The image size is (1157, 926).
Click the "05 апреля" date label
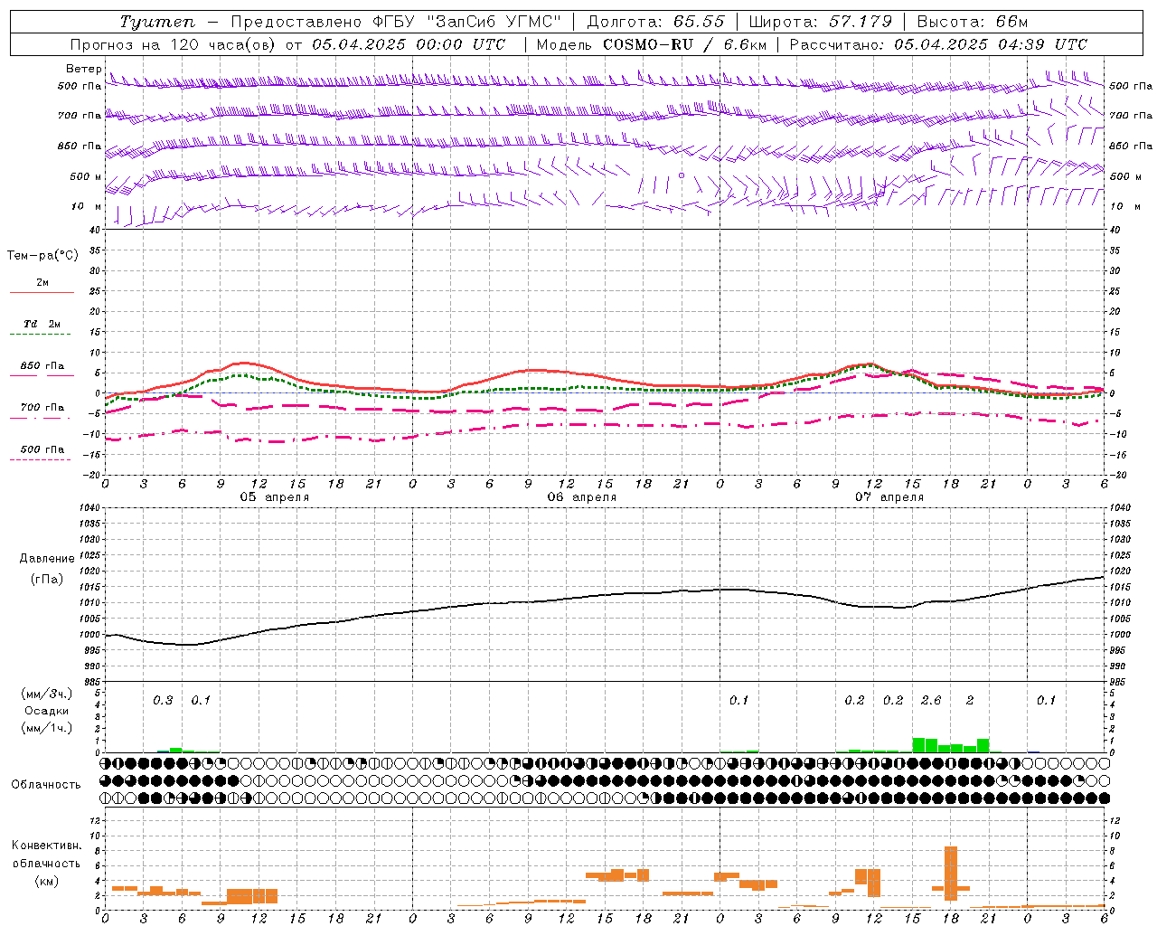274,497
